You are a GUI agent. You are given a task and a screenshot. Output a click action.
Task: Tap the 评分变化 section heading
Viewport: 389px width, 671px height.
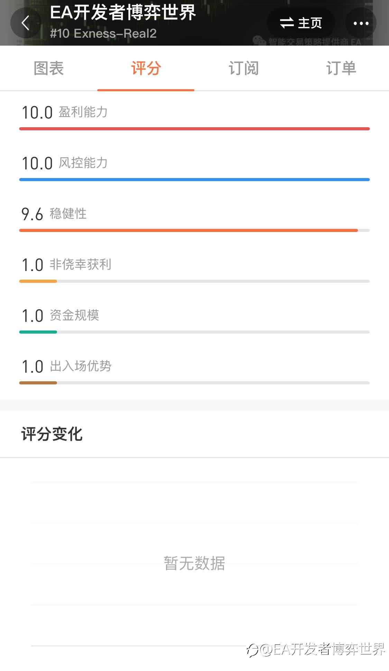click(52, 434)
